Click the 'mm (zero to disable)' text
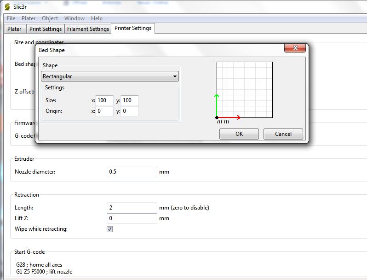Image resolution: width=367 pixels, height=280 pixels. click(x=184, y=208)
